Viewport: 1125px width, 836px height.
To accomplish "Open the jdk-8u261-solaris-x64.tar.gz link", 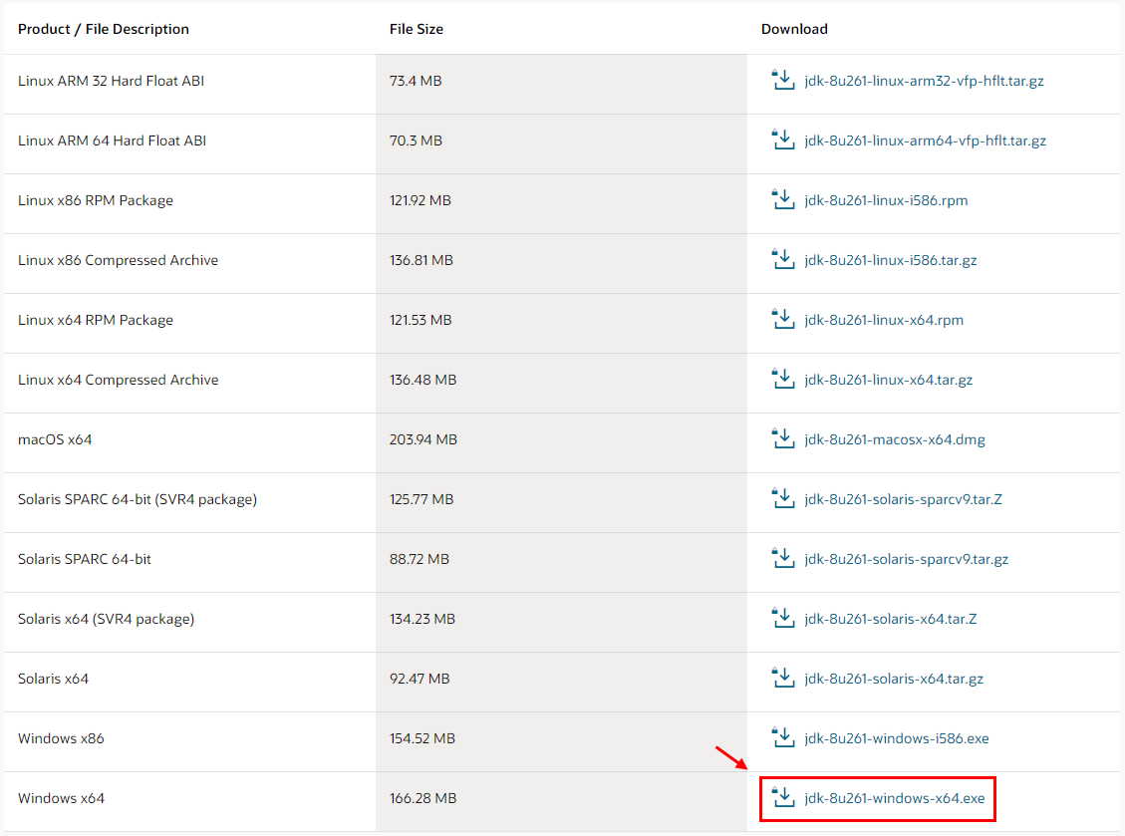I will pyautogui.click(x=894, y=679).
